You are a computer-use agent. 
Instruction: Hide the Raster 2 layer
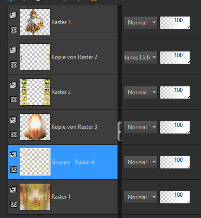pyautogui.click(x=14, y=100)
